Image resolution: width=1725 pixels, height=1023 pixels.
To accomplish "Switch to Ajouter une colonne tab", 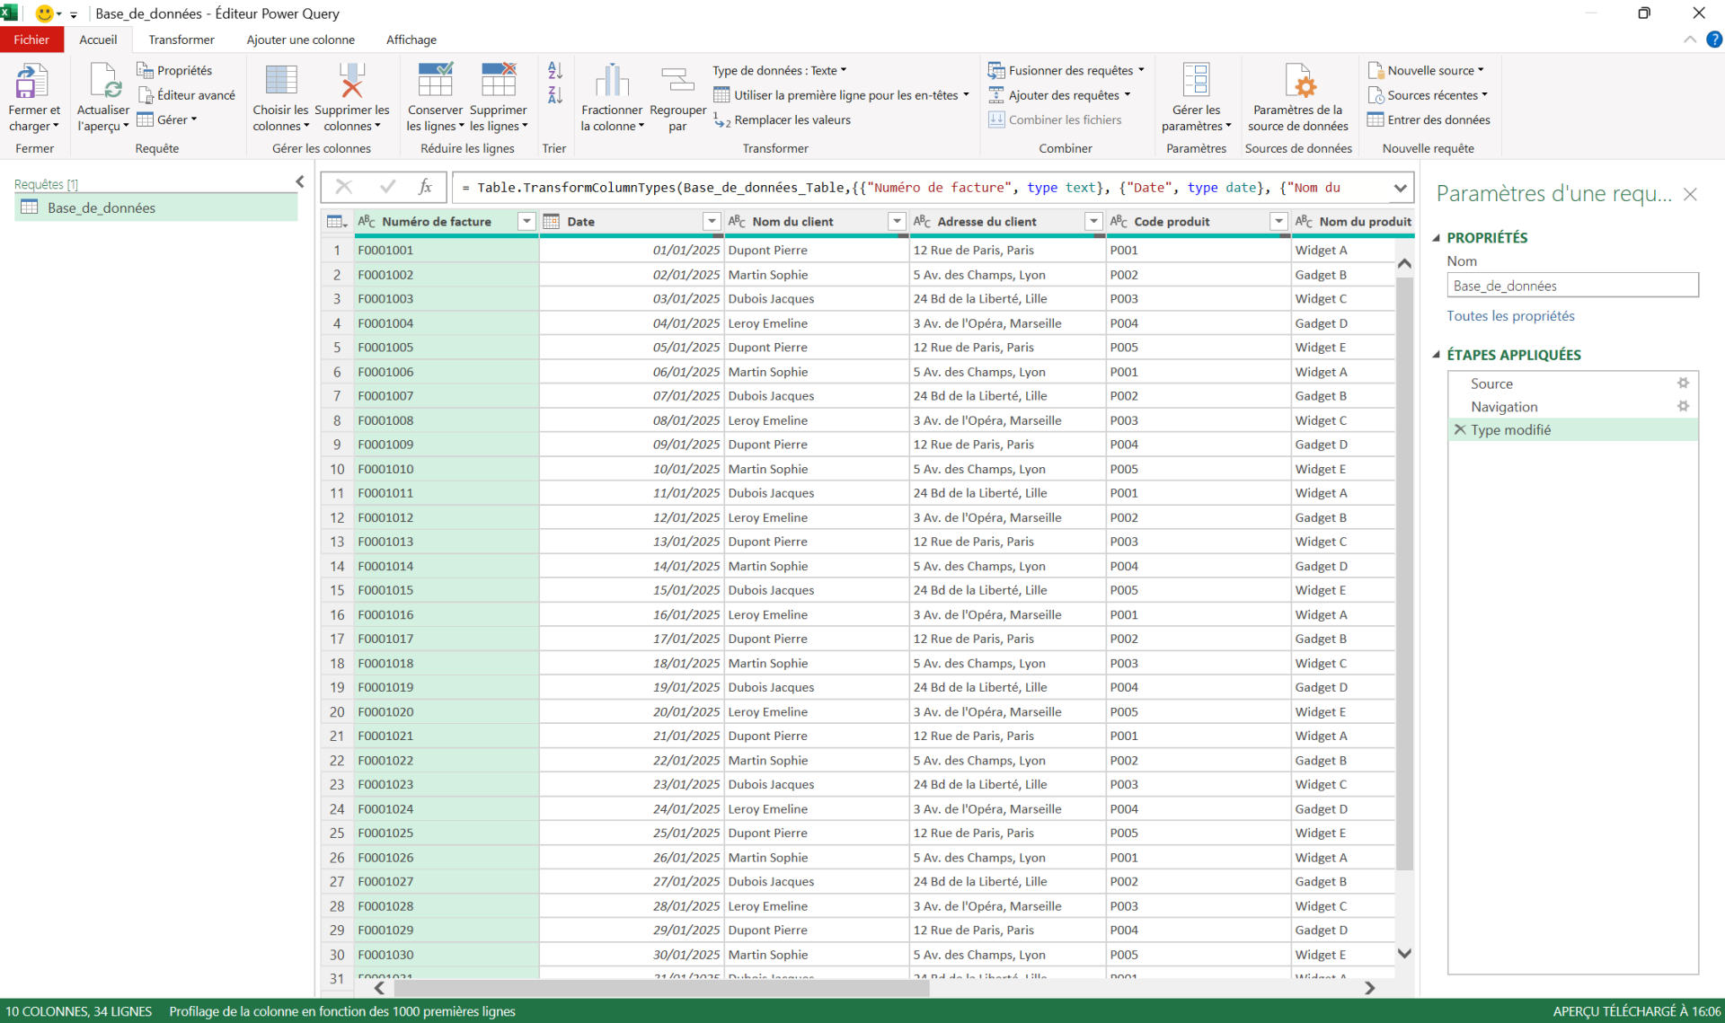I will 301,40.
